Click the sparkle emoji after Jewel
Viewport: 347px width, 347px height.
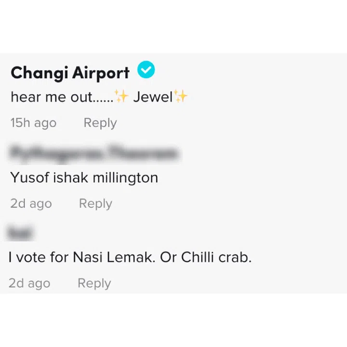pyautogui.click(x=181, y=97)
